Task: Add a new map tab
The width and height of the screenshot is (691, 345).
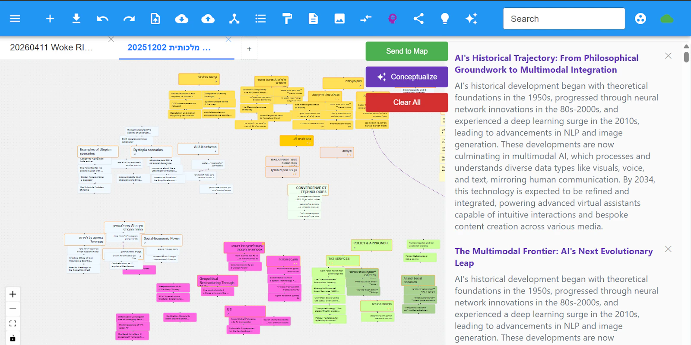Action: (x=249, y=49)
